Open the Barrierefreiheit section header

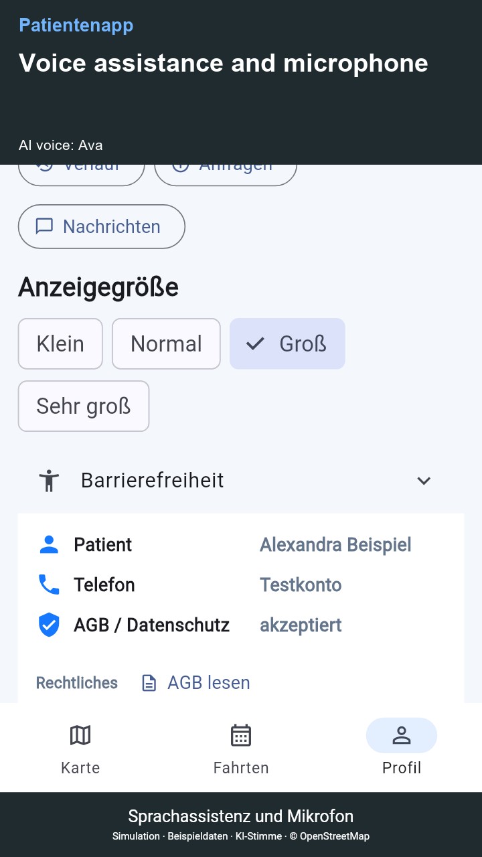pos(241,481)
